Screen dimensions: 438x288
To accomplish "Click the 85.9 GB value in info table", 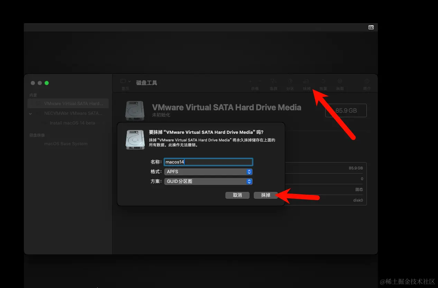I will coord(356,168).
